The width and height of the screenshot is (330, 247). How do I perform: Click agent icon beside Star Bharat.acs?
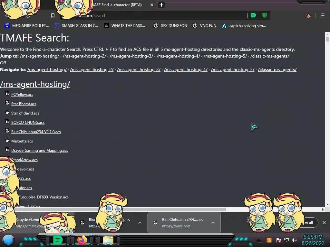(x=7, y=103)
